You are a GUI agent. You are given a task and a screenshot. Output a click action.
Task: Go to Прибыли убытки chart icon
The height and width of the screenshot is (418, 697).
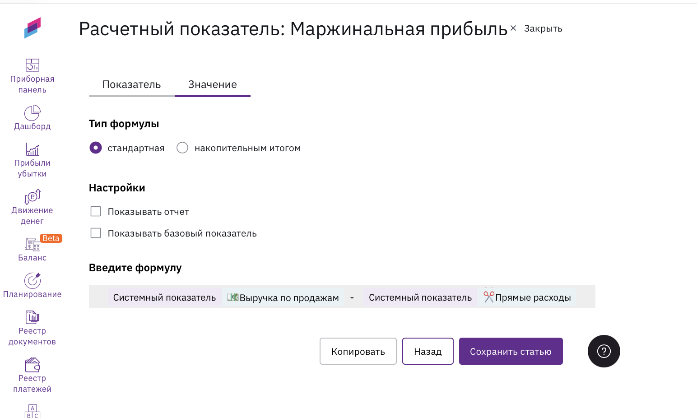(32, 149)
